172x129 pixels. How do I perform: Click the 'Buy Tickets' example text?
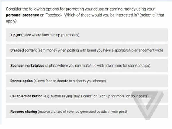pos(82,96)
